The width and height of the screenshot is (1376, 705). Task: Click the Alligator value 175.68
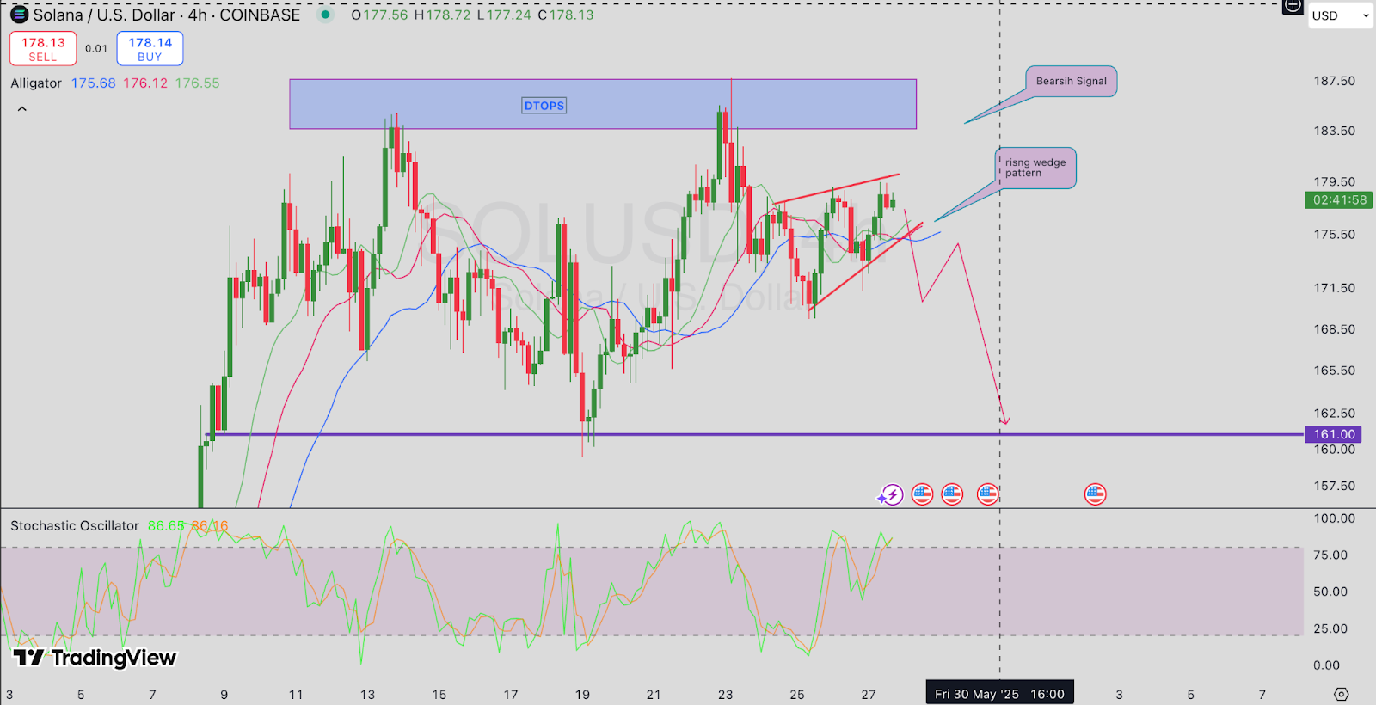pos(93,83)
